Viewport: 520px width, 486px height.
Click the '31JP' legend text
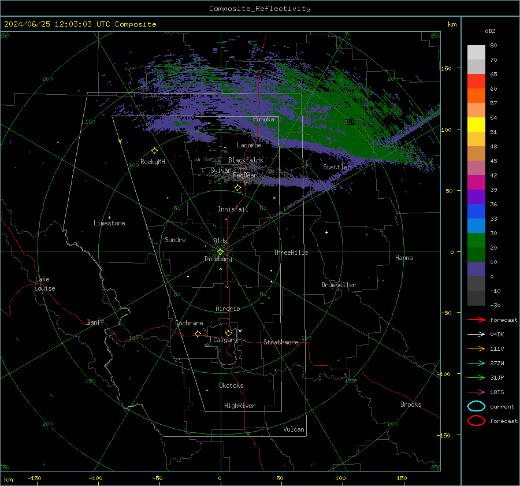[497, 377]
